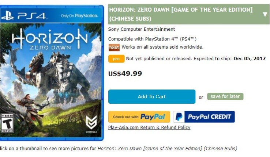
Task: Click "Works on all systems sold worldwide" text
Action: 162,47
